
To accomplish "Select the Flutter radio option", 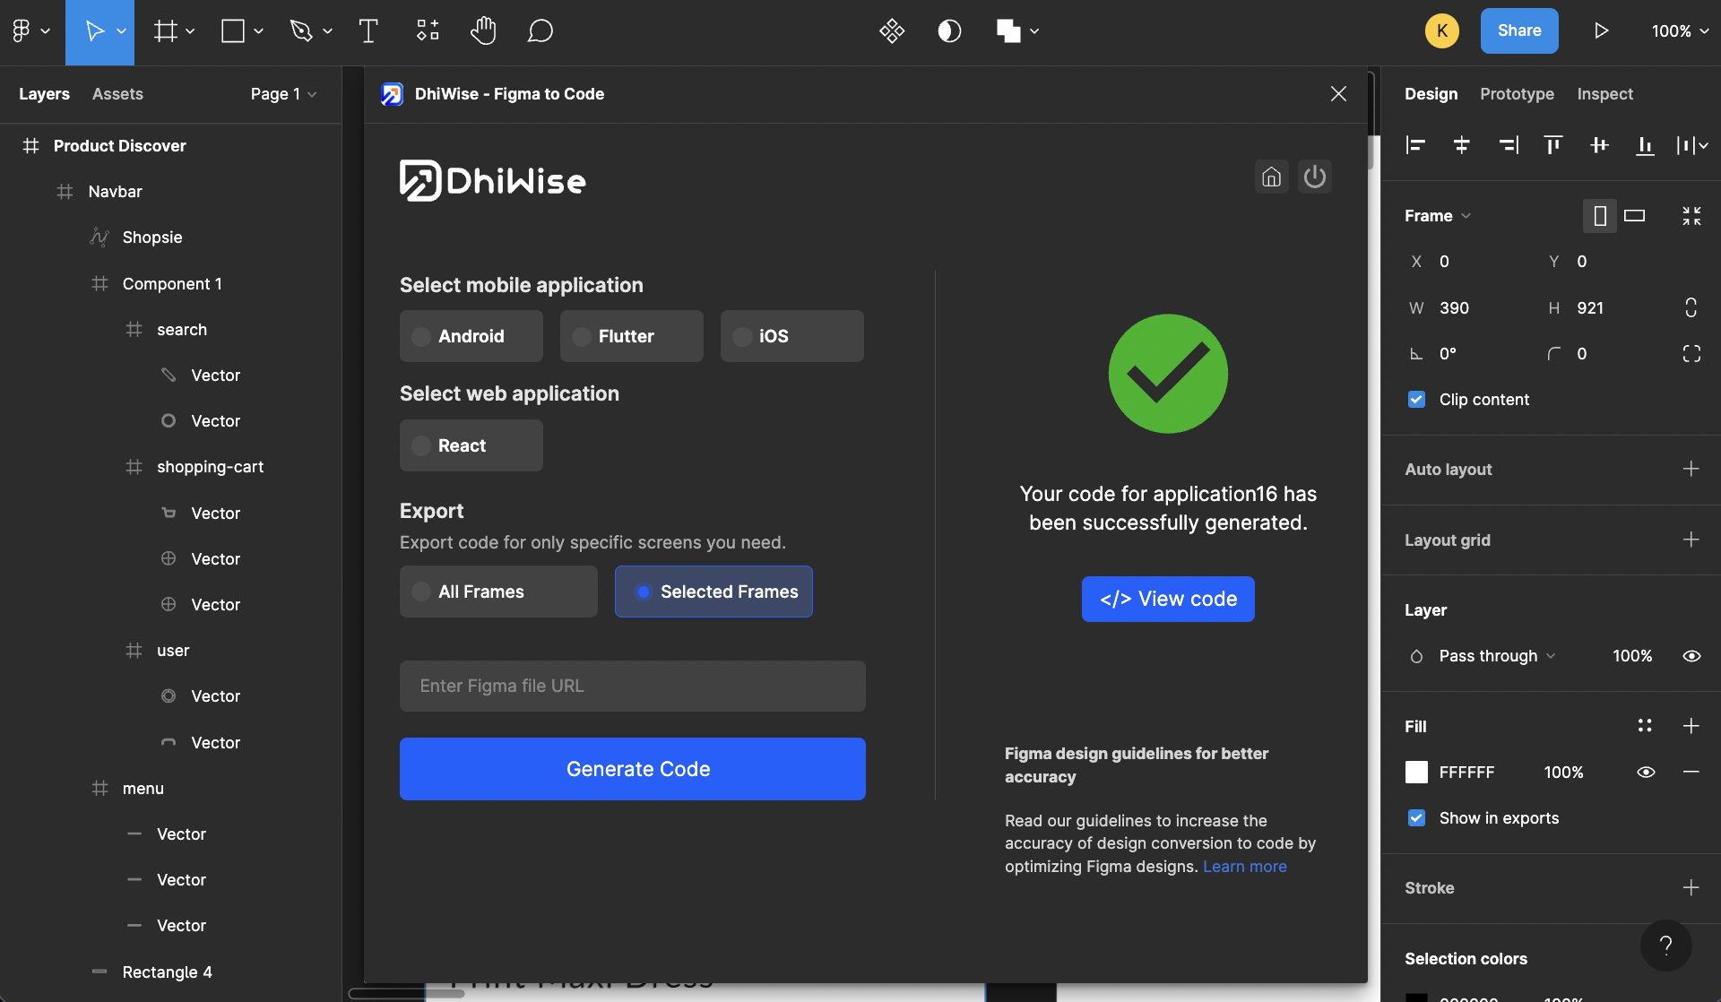I will click(x=632, y=336).
